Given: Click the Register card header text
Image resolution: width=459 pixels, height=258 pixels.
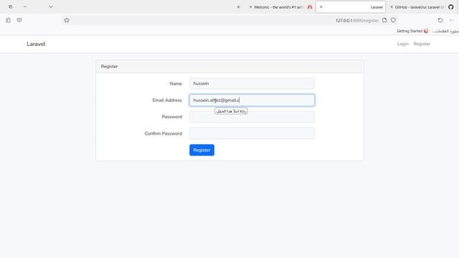Looking at the screenshot, I should tap(110, 67).
